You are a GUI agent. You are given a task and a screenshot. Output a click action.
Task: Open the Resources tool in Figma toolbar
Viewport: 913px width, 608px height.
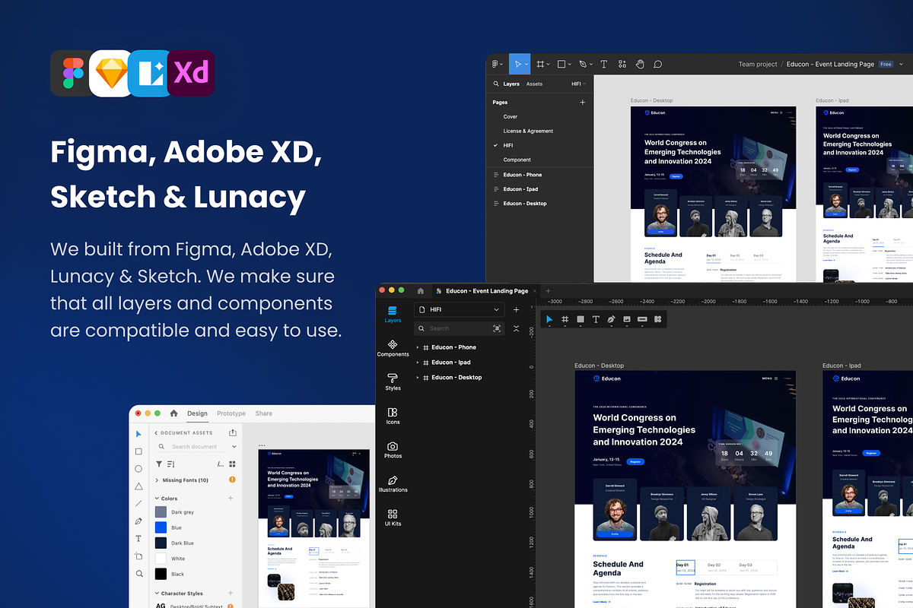tap(622, 65)
